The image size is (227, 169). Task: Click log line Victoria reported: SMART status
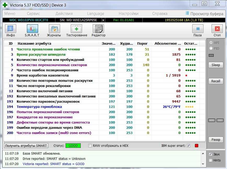click(54, 164)
